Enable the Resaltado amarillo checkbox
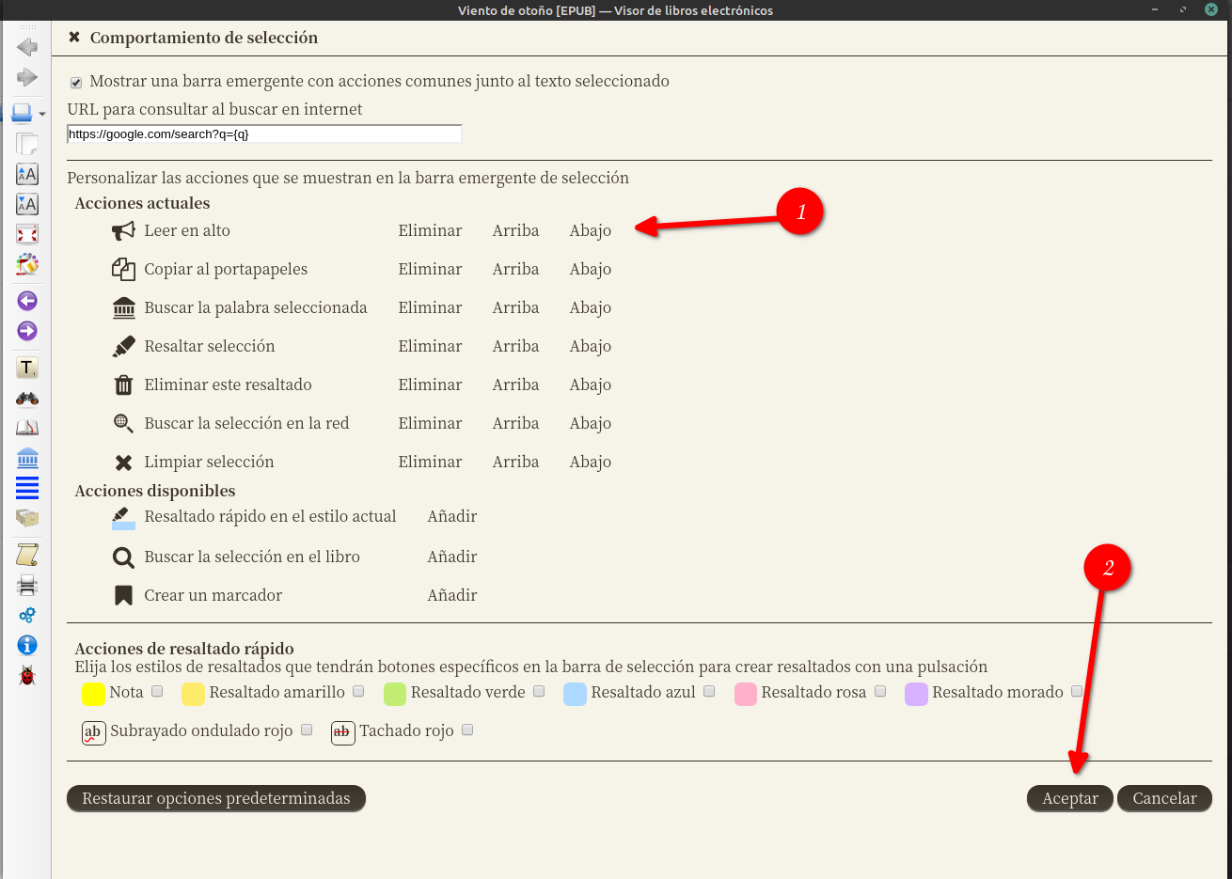The image size is (1232, 879). coord(358,691)
